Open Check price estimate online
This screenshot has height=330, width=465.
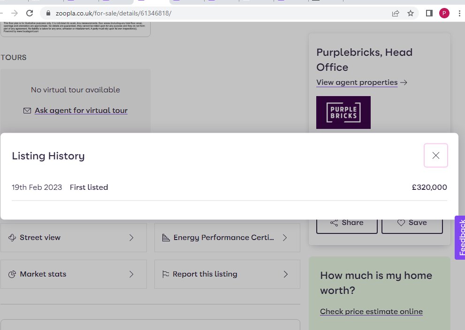click(371, 311)
